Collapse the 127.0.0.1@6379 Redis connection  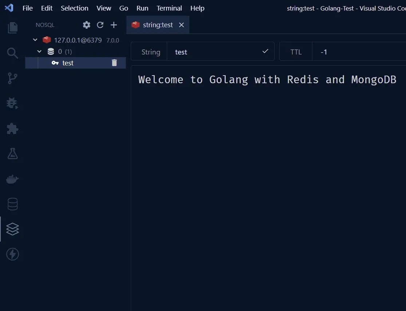[35, 40]
